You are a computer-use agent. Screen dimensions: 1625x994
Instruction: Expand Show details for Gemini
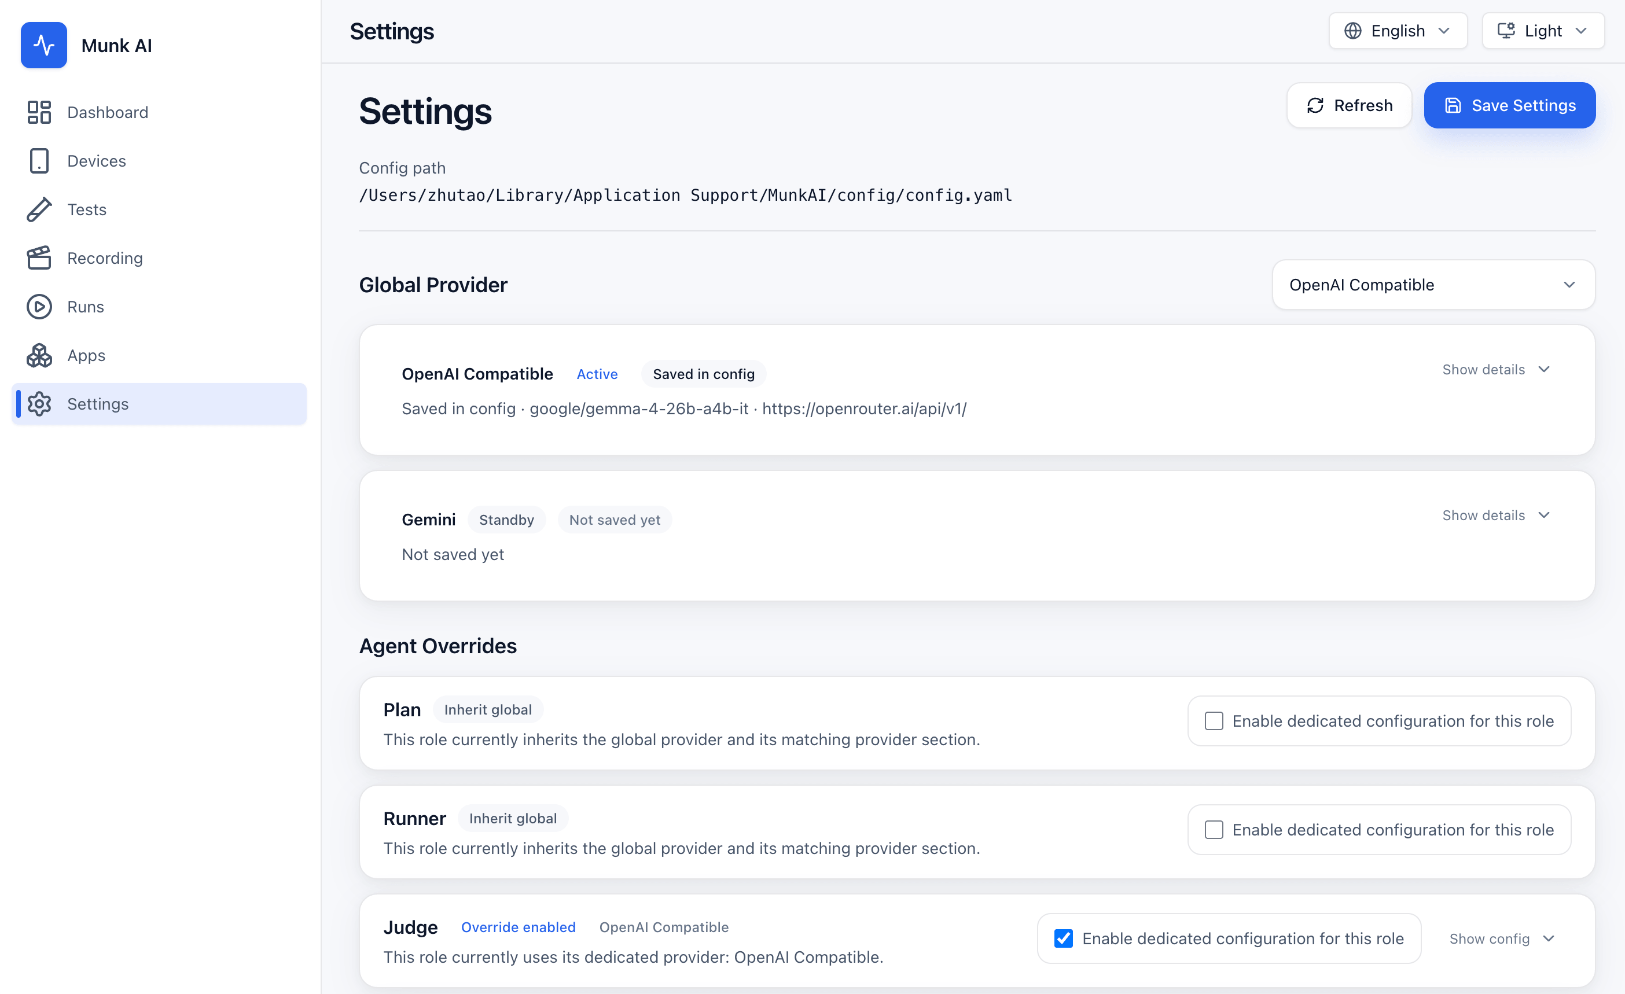(1496, 515)
